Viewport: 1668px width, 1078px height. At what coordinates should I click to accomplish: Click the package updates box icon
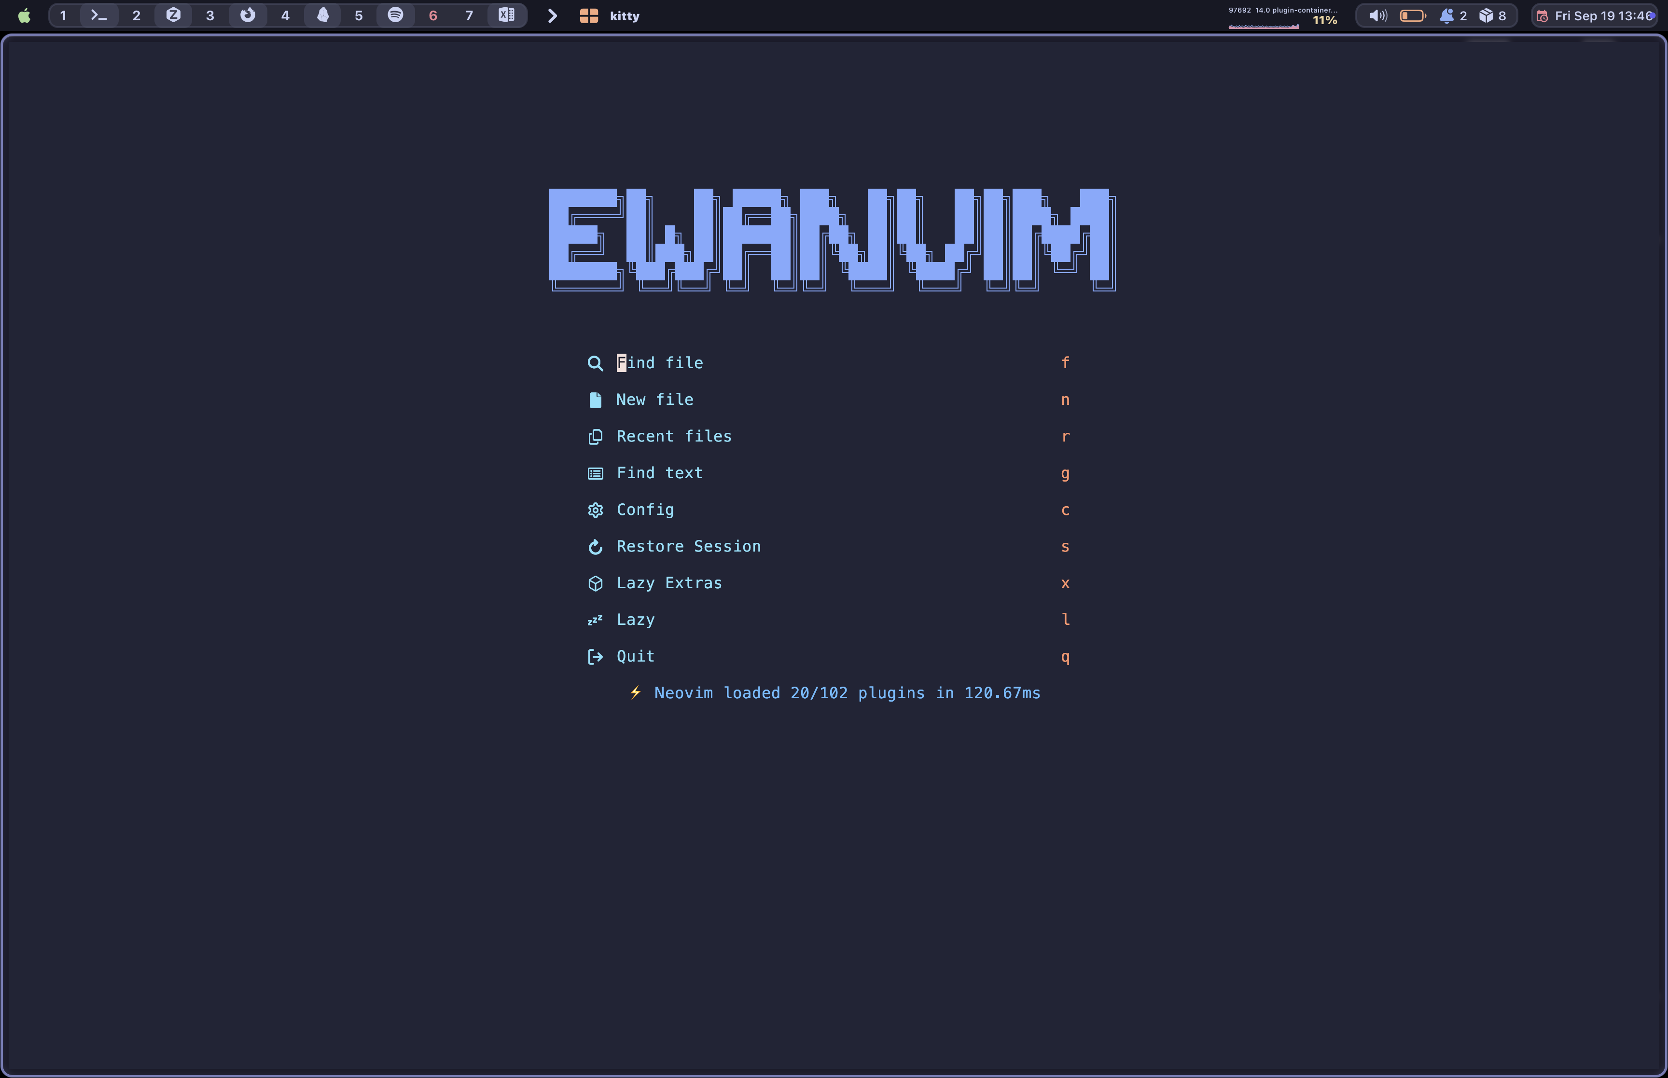(x=1486, y=15)
